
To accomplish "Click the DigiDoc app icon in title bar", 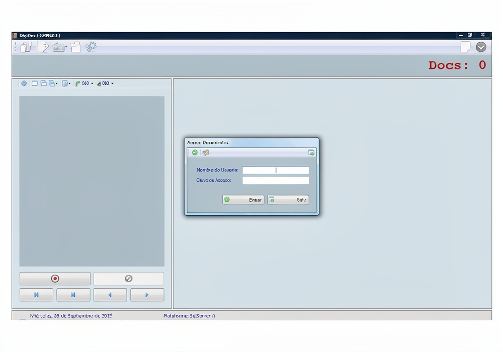I will click(x=15, y=35).
